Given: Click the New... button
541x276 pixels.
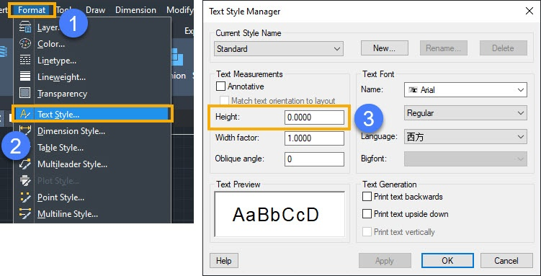Looking at the screenshot, I should tap(385, 48).
